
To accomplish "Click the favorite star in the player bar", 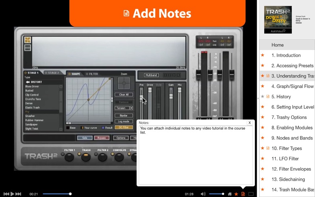I will 236,194.
